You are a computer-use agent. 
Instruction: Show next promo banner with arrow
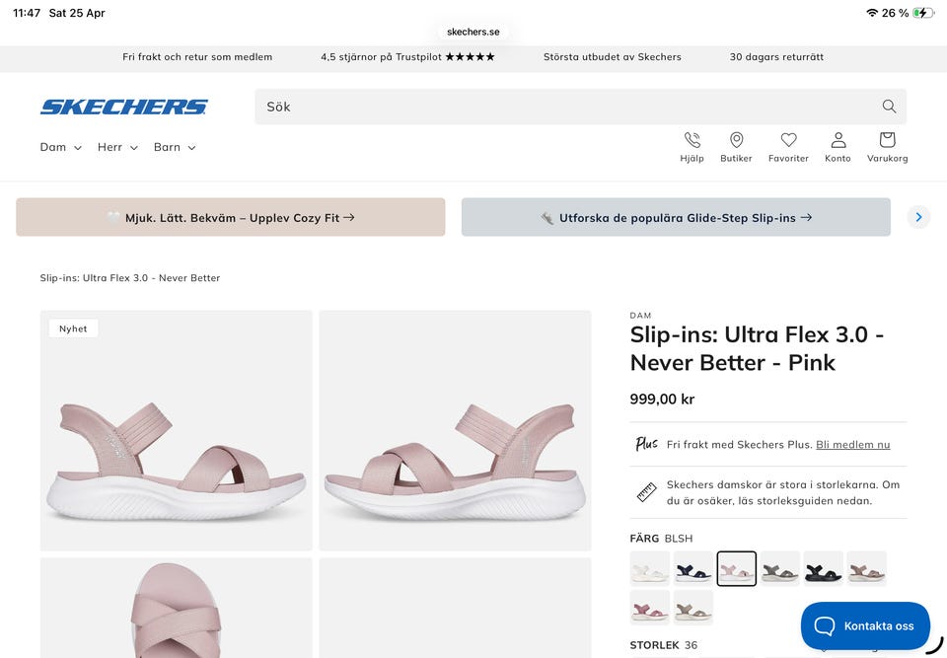(x=918, y=217)
